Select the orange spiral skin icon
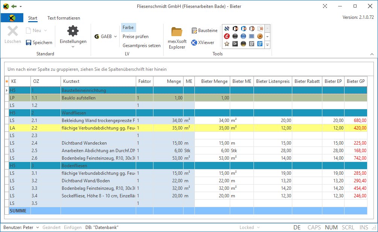 (260, 36)
